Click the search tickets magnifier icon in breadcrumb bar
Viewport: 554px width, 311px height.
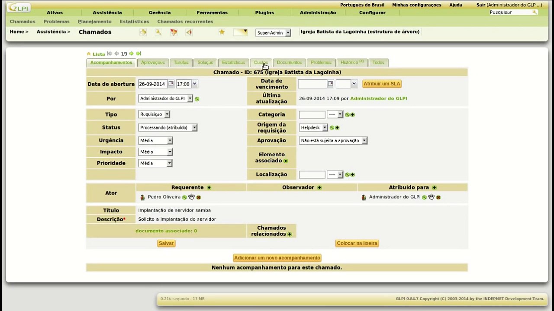click(x=158, y=32)
